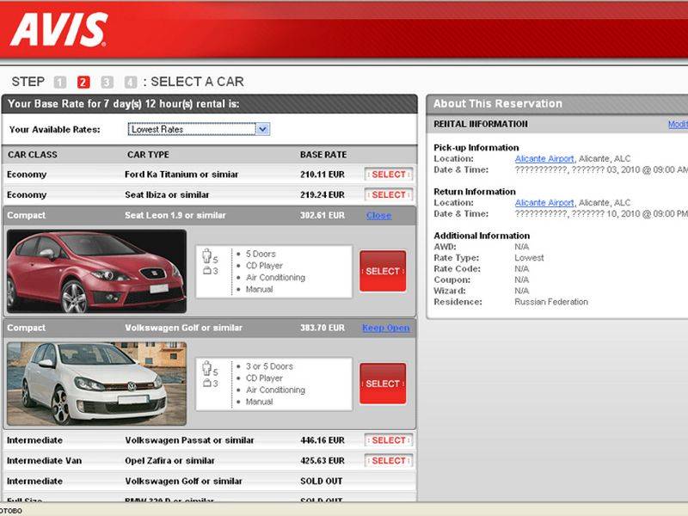Click the Pick-up Information heading

[476, 147]
